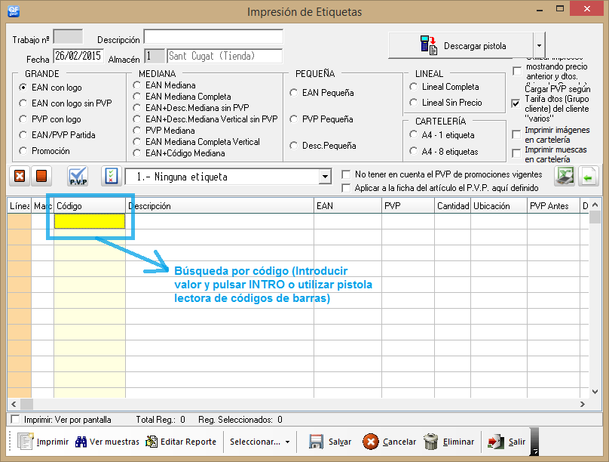Screen dimensions: 609x462
Task: Click the Trabajo nº field
Action: tap(68, 36)
